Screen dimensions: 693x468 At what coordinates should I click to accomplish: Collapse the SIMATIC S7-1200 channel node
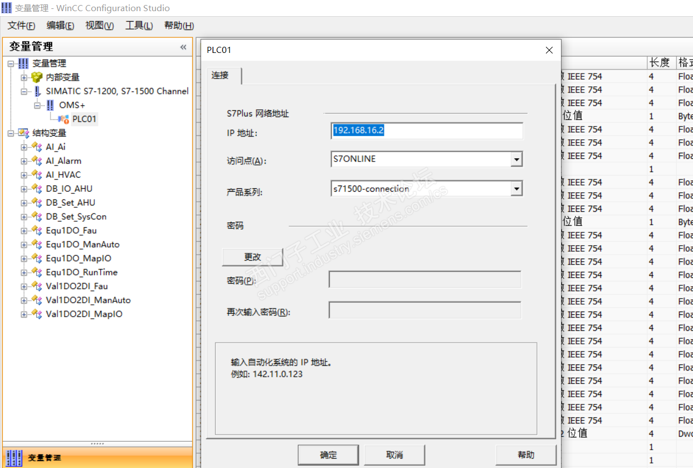click(24, 91)
